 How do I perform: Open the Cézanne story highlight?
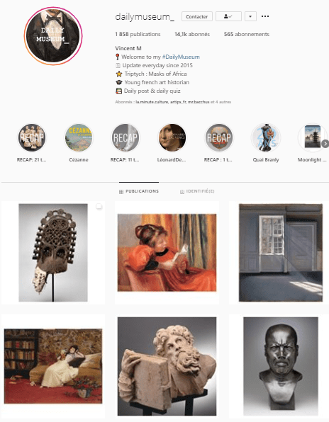point(79,137)
